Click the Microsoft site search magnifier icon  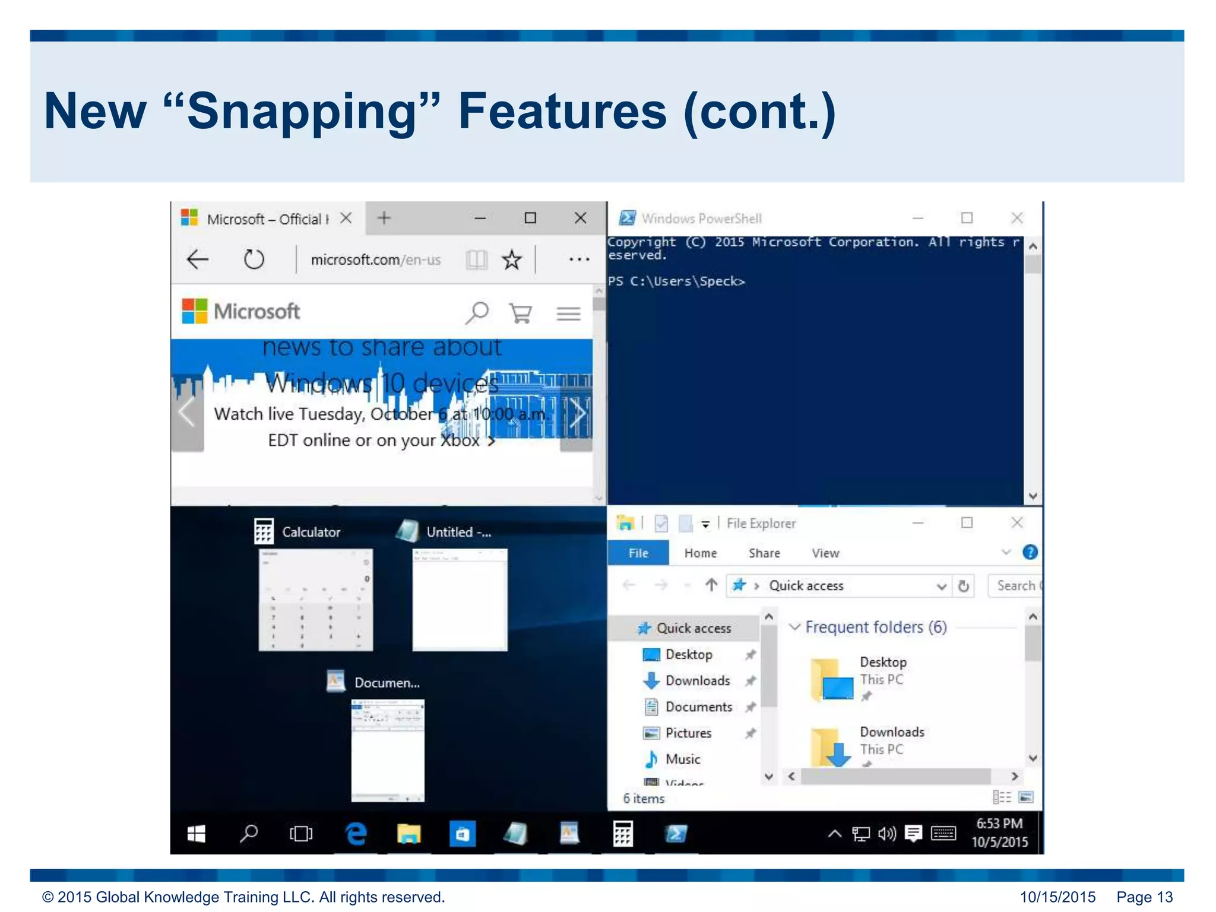(x=477, y=312)
